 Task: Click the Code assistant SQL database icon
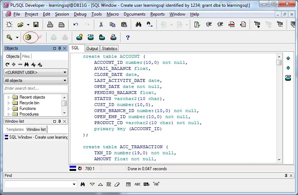(91, 37)
